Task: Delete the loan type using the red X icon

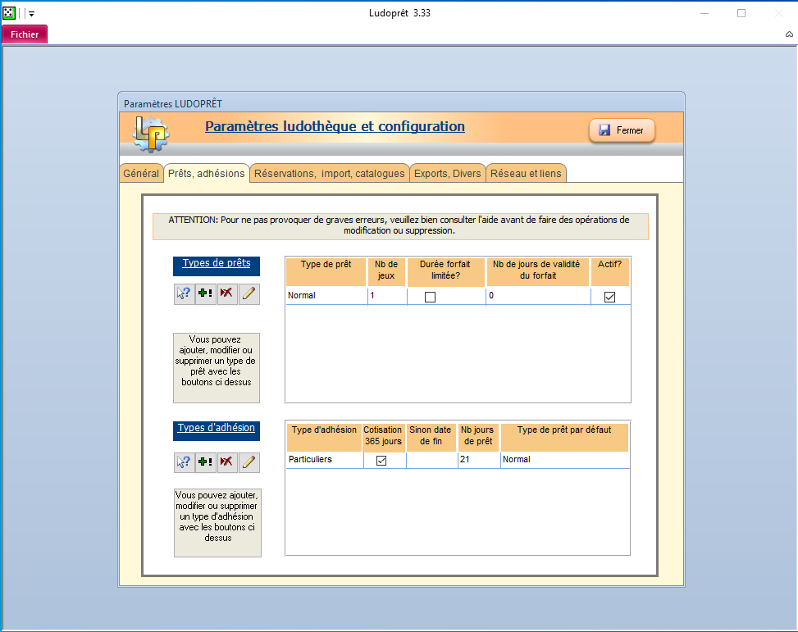Action: [x=227, y=295]
